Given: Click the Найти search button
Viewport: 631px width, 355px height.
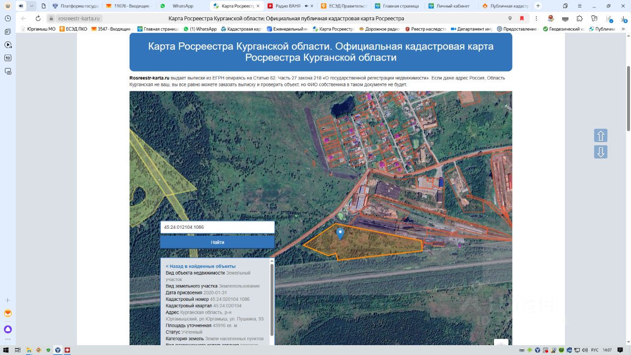Looking at the screenshot, I should click(x=217, y=242).
